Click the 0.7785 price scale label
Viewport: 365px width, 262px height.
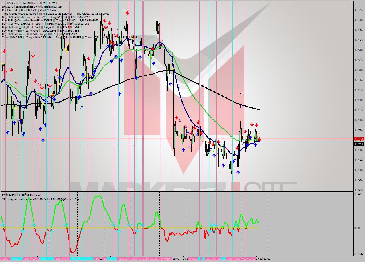coord(359,50)
